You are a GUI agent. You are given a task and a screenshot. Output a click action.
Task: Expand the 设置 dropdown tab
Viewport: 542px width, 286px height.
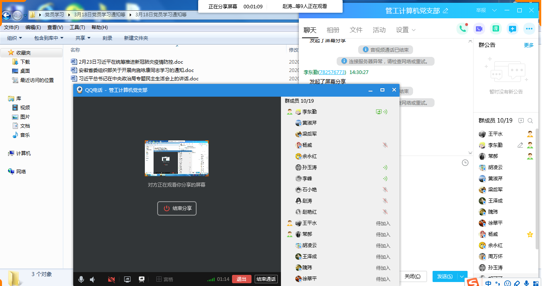point(406,30)
